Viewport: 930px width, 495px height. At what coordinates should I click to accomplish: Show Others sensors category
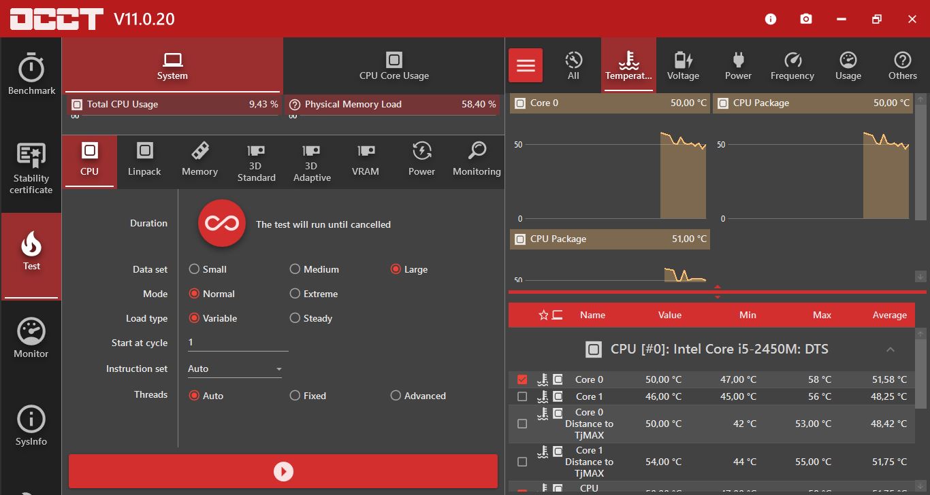click(x=902, y=65)
